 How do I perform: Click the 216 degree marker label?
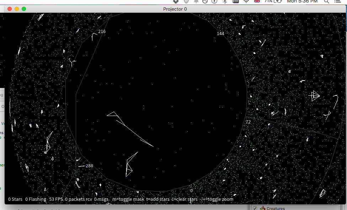[x=102, y=32]
